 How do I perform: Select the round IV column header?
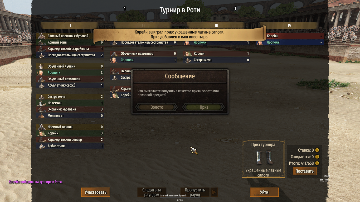click(290, 26)
